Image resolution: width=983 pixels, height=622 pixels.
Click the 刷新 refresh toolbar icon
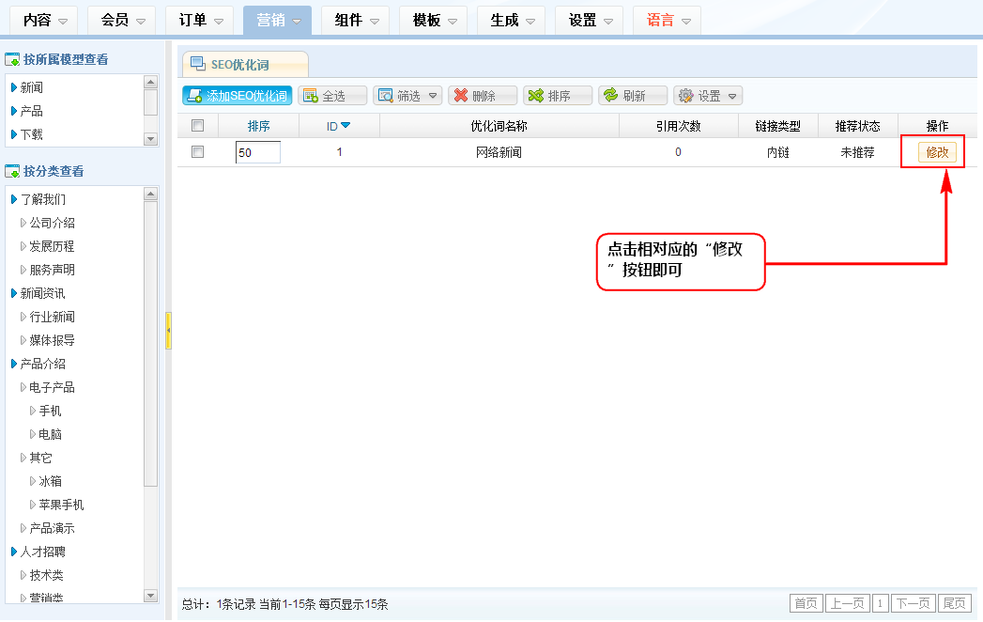pyautogui.click(x=610, y=96)
